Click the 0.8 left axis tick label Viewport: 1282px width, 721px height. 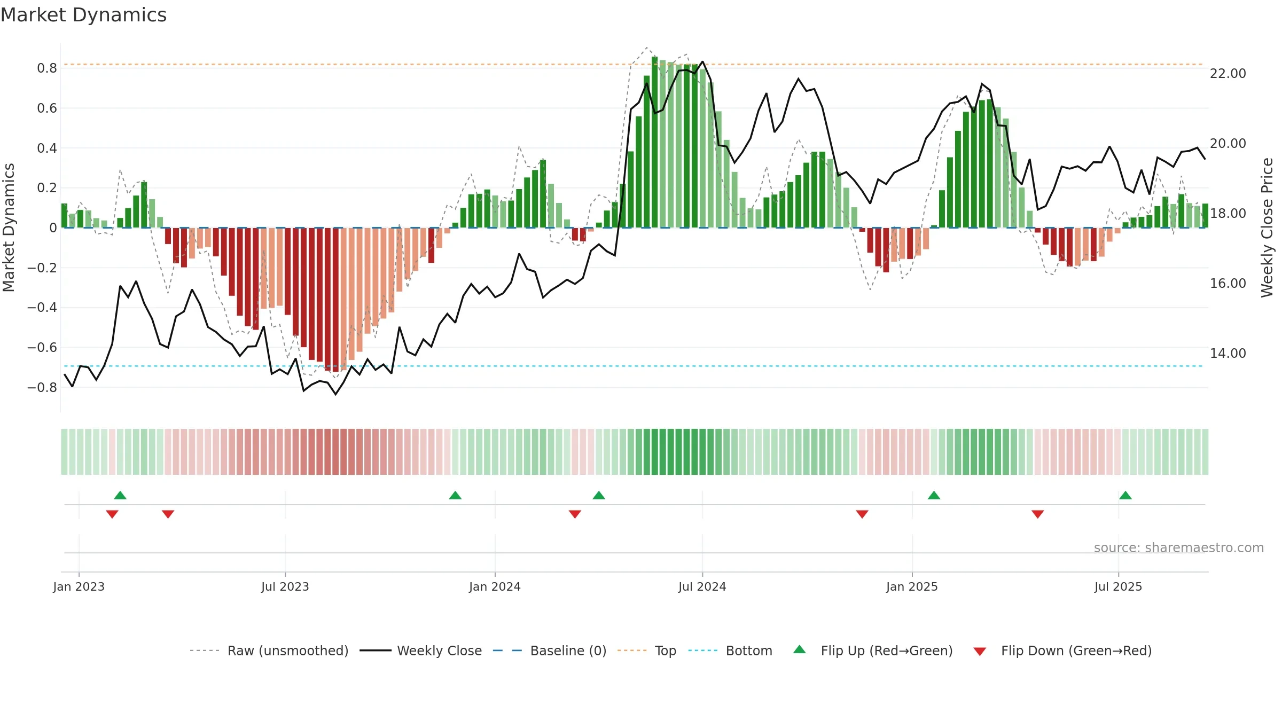tap(47, 68)
